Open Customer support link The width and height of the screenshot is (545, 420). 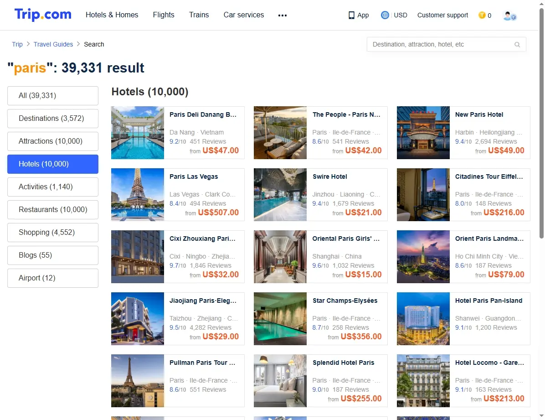442,15
